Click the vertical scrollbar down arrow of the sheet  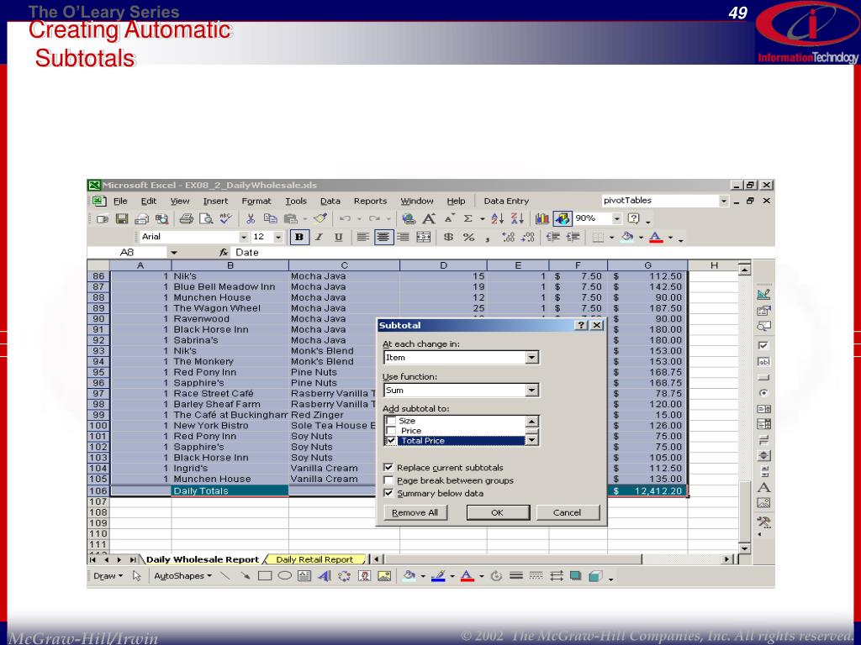745,548
